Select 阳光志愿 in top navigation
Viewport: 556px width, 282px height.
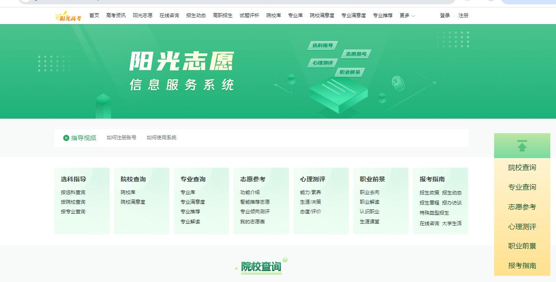(x=143, y=15)
